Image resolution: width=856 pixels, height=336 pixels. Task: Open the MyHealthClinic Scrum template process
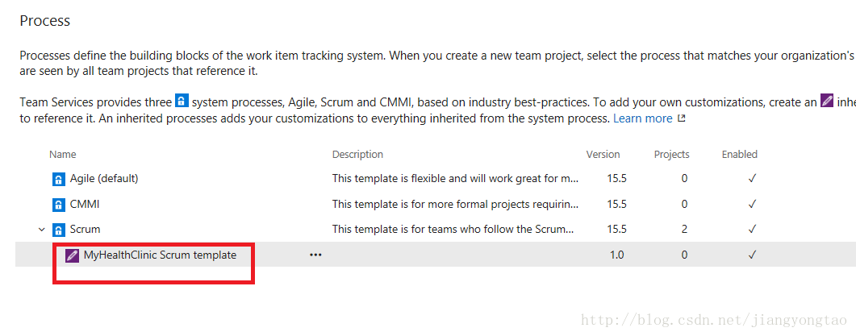[160, 255]
